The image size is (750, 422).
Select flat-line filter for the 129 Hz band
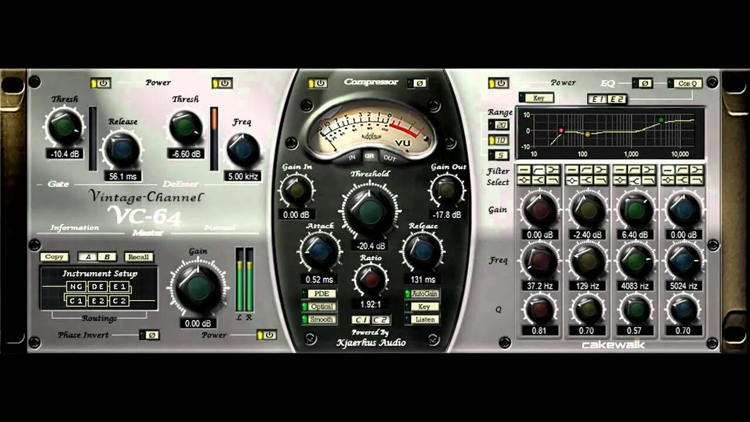[x=572, y=169]
